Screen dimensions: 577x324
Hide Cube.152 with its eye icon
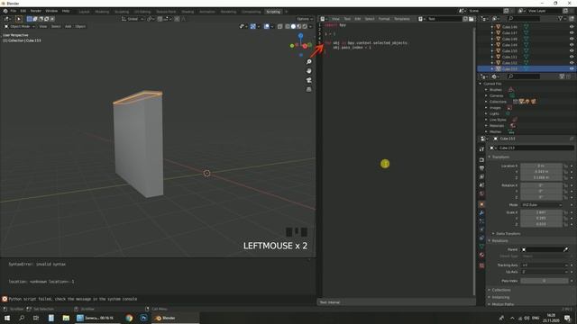pos(572,63)
